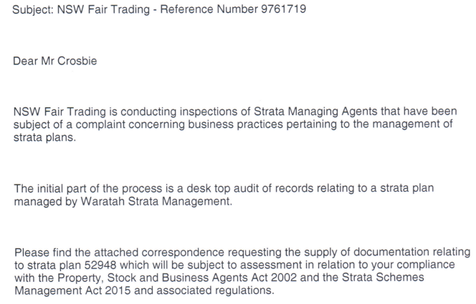Click "The initial part" starting the second paragraph
This screenshot has height=304, width=476.
tap(50, 189)
